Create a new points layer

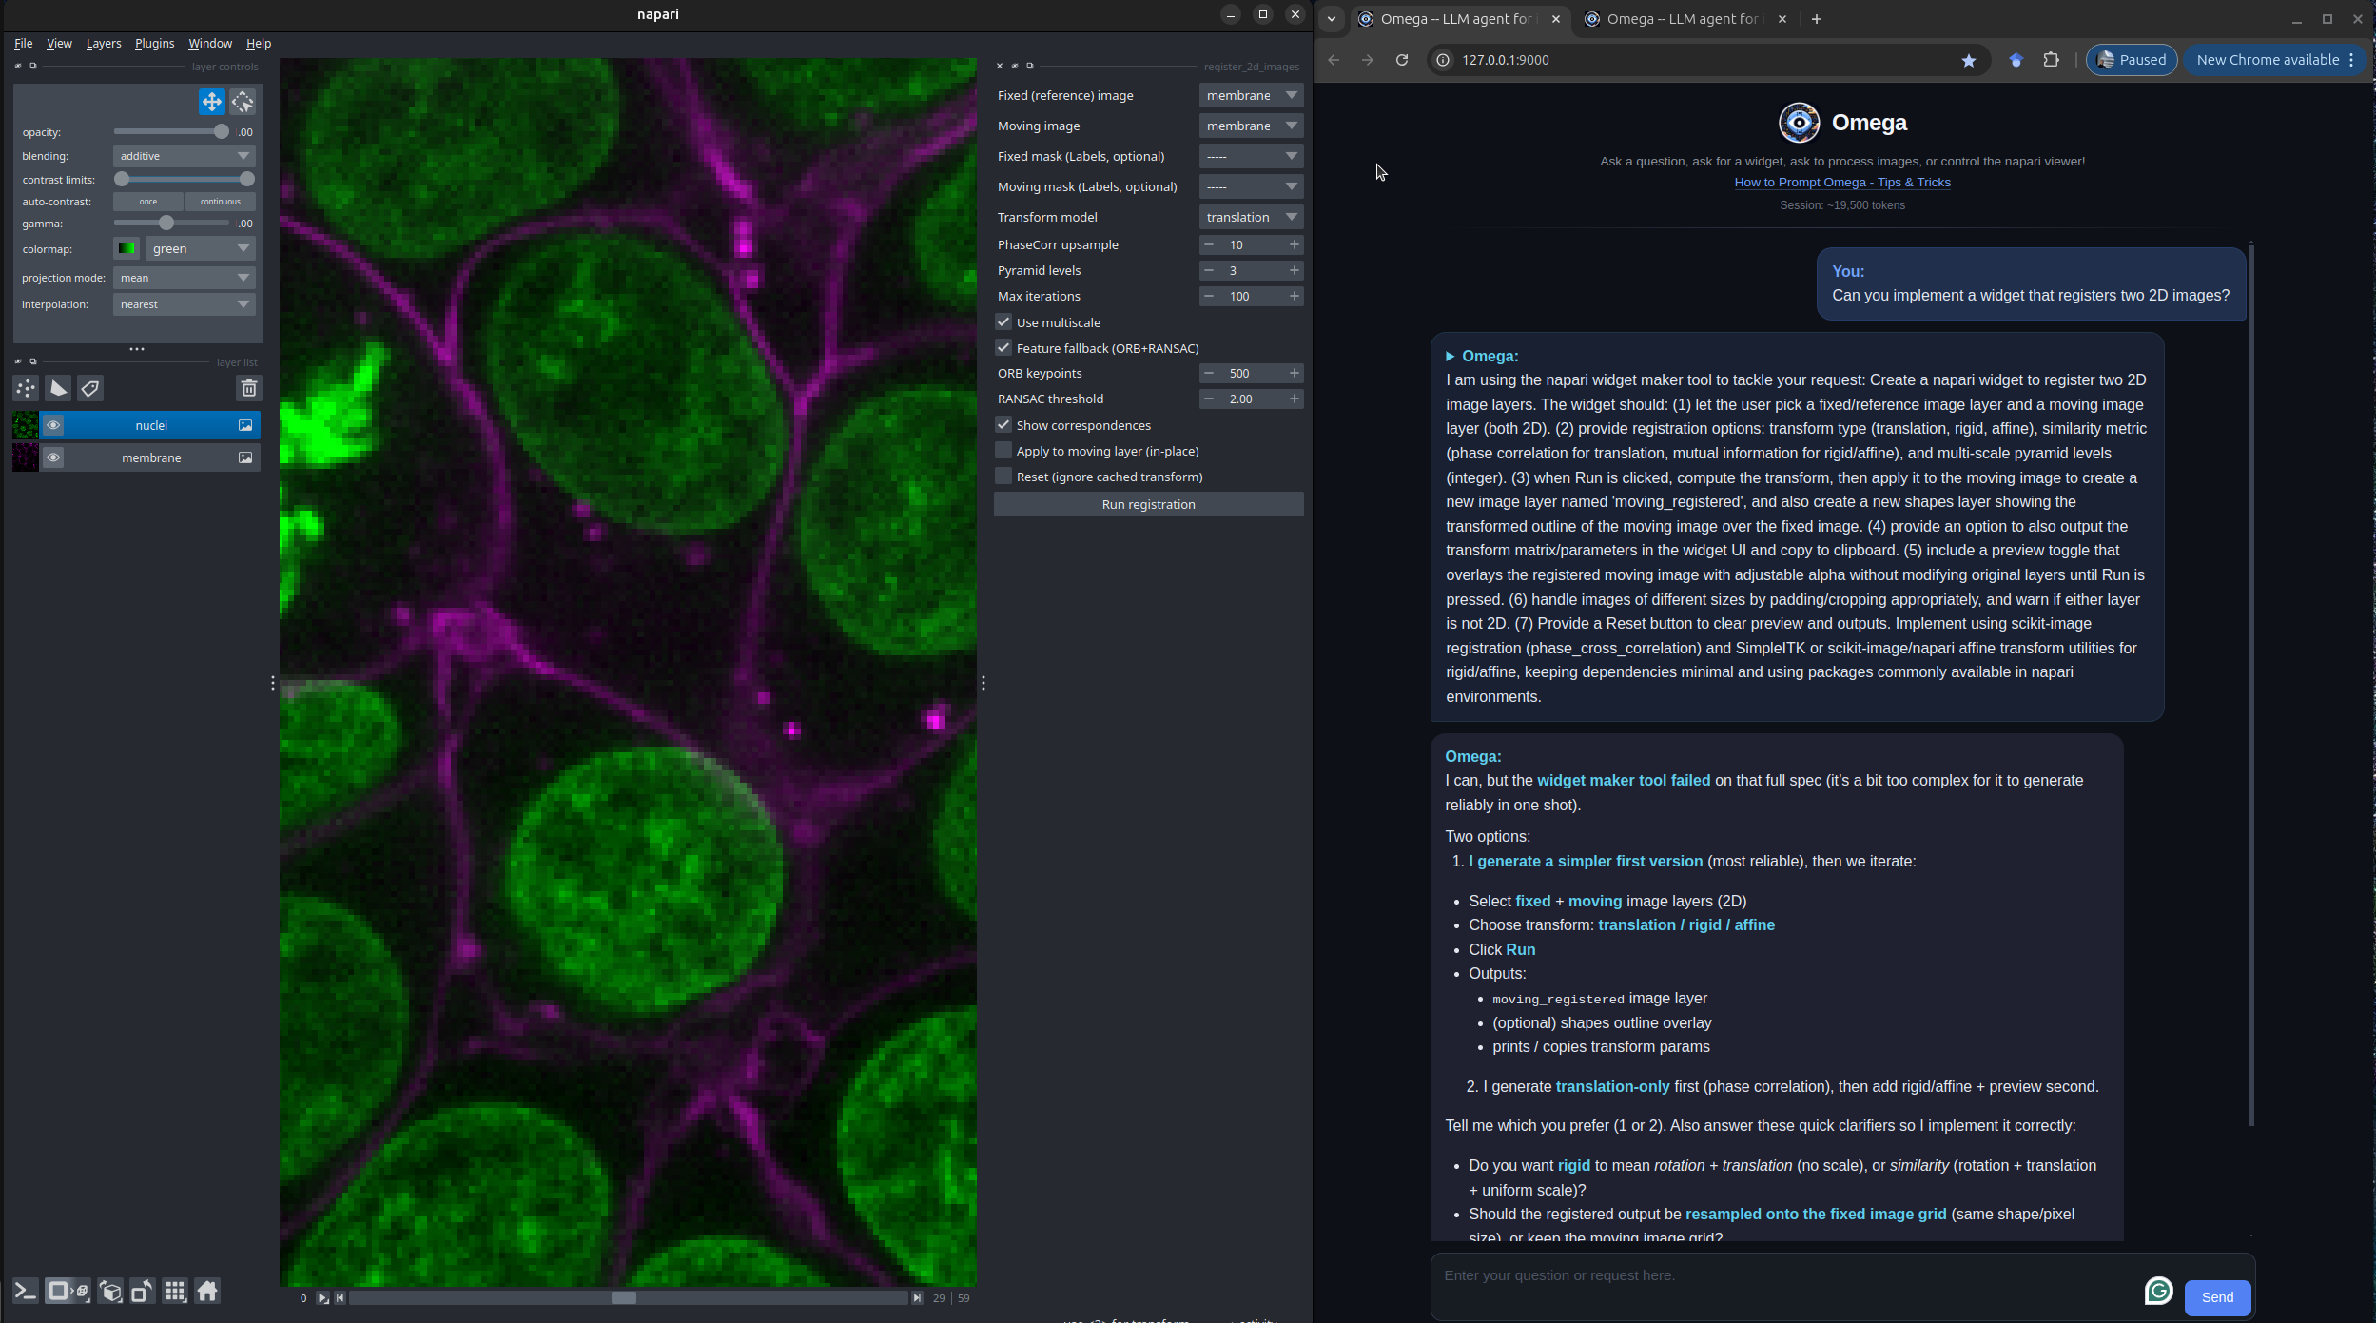[26, 388]
